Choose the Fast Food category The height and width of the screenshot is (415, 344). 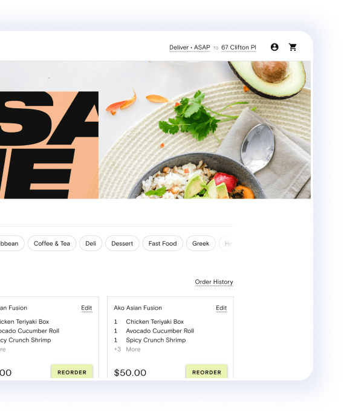tap(163, 243)
